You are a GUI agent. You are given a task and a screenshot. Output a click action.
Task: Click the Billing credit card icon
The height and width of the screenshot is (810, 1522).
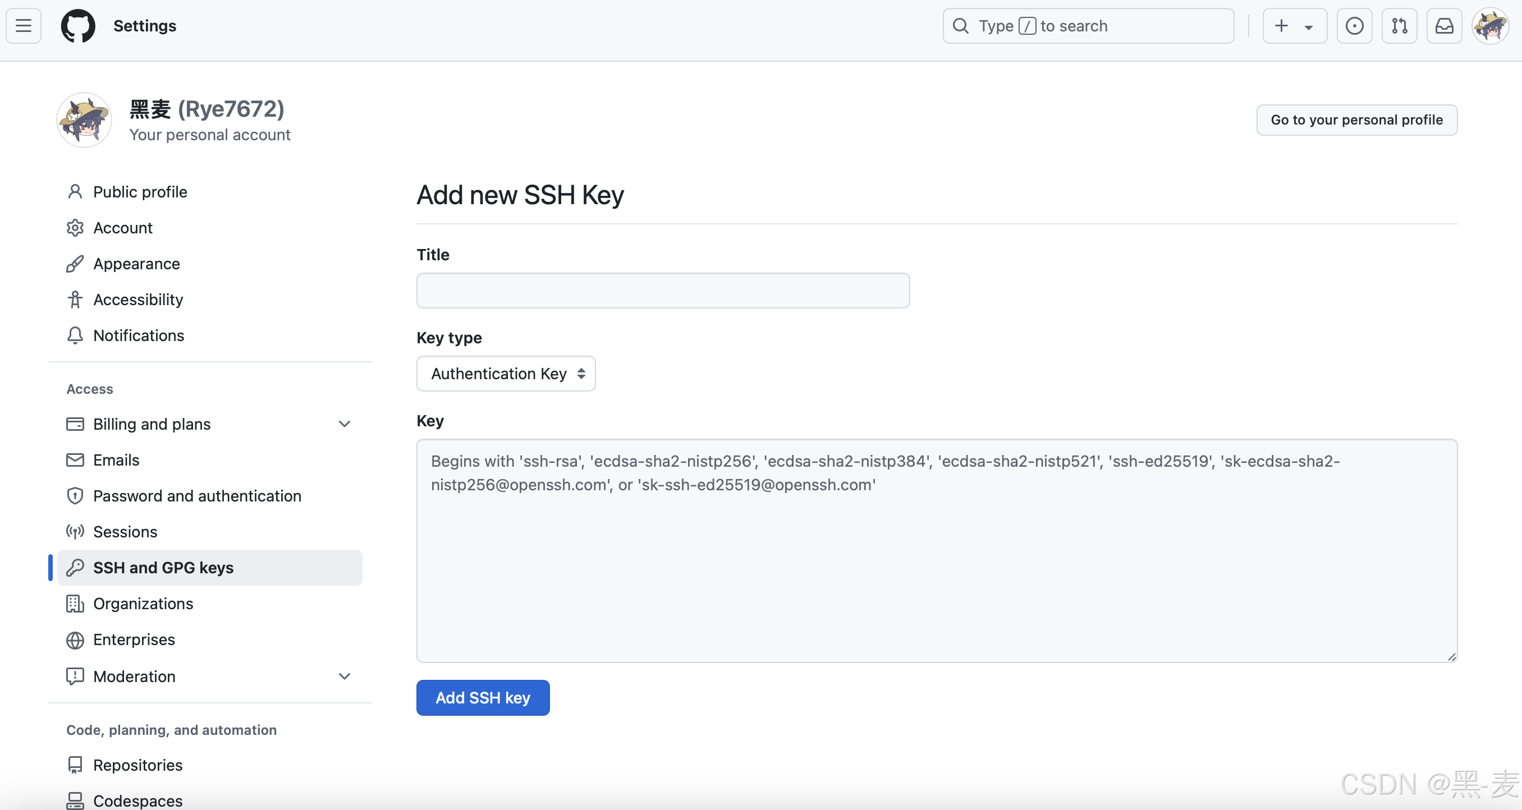pos(75,424)
